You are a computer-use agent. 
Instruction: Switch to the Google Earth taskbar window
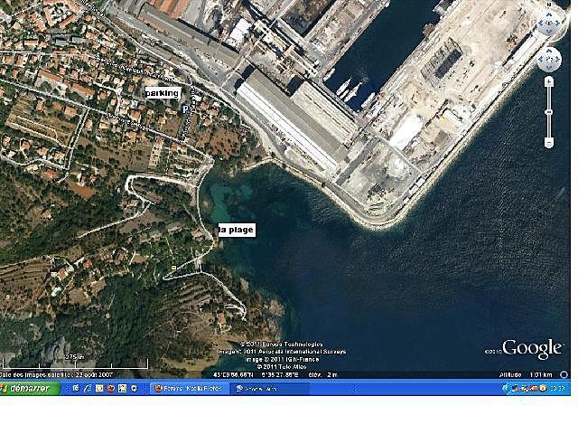(x=269, y=389)
